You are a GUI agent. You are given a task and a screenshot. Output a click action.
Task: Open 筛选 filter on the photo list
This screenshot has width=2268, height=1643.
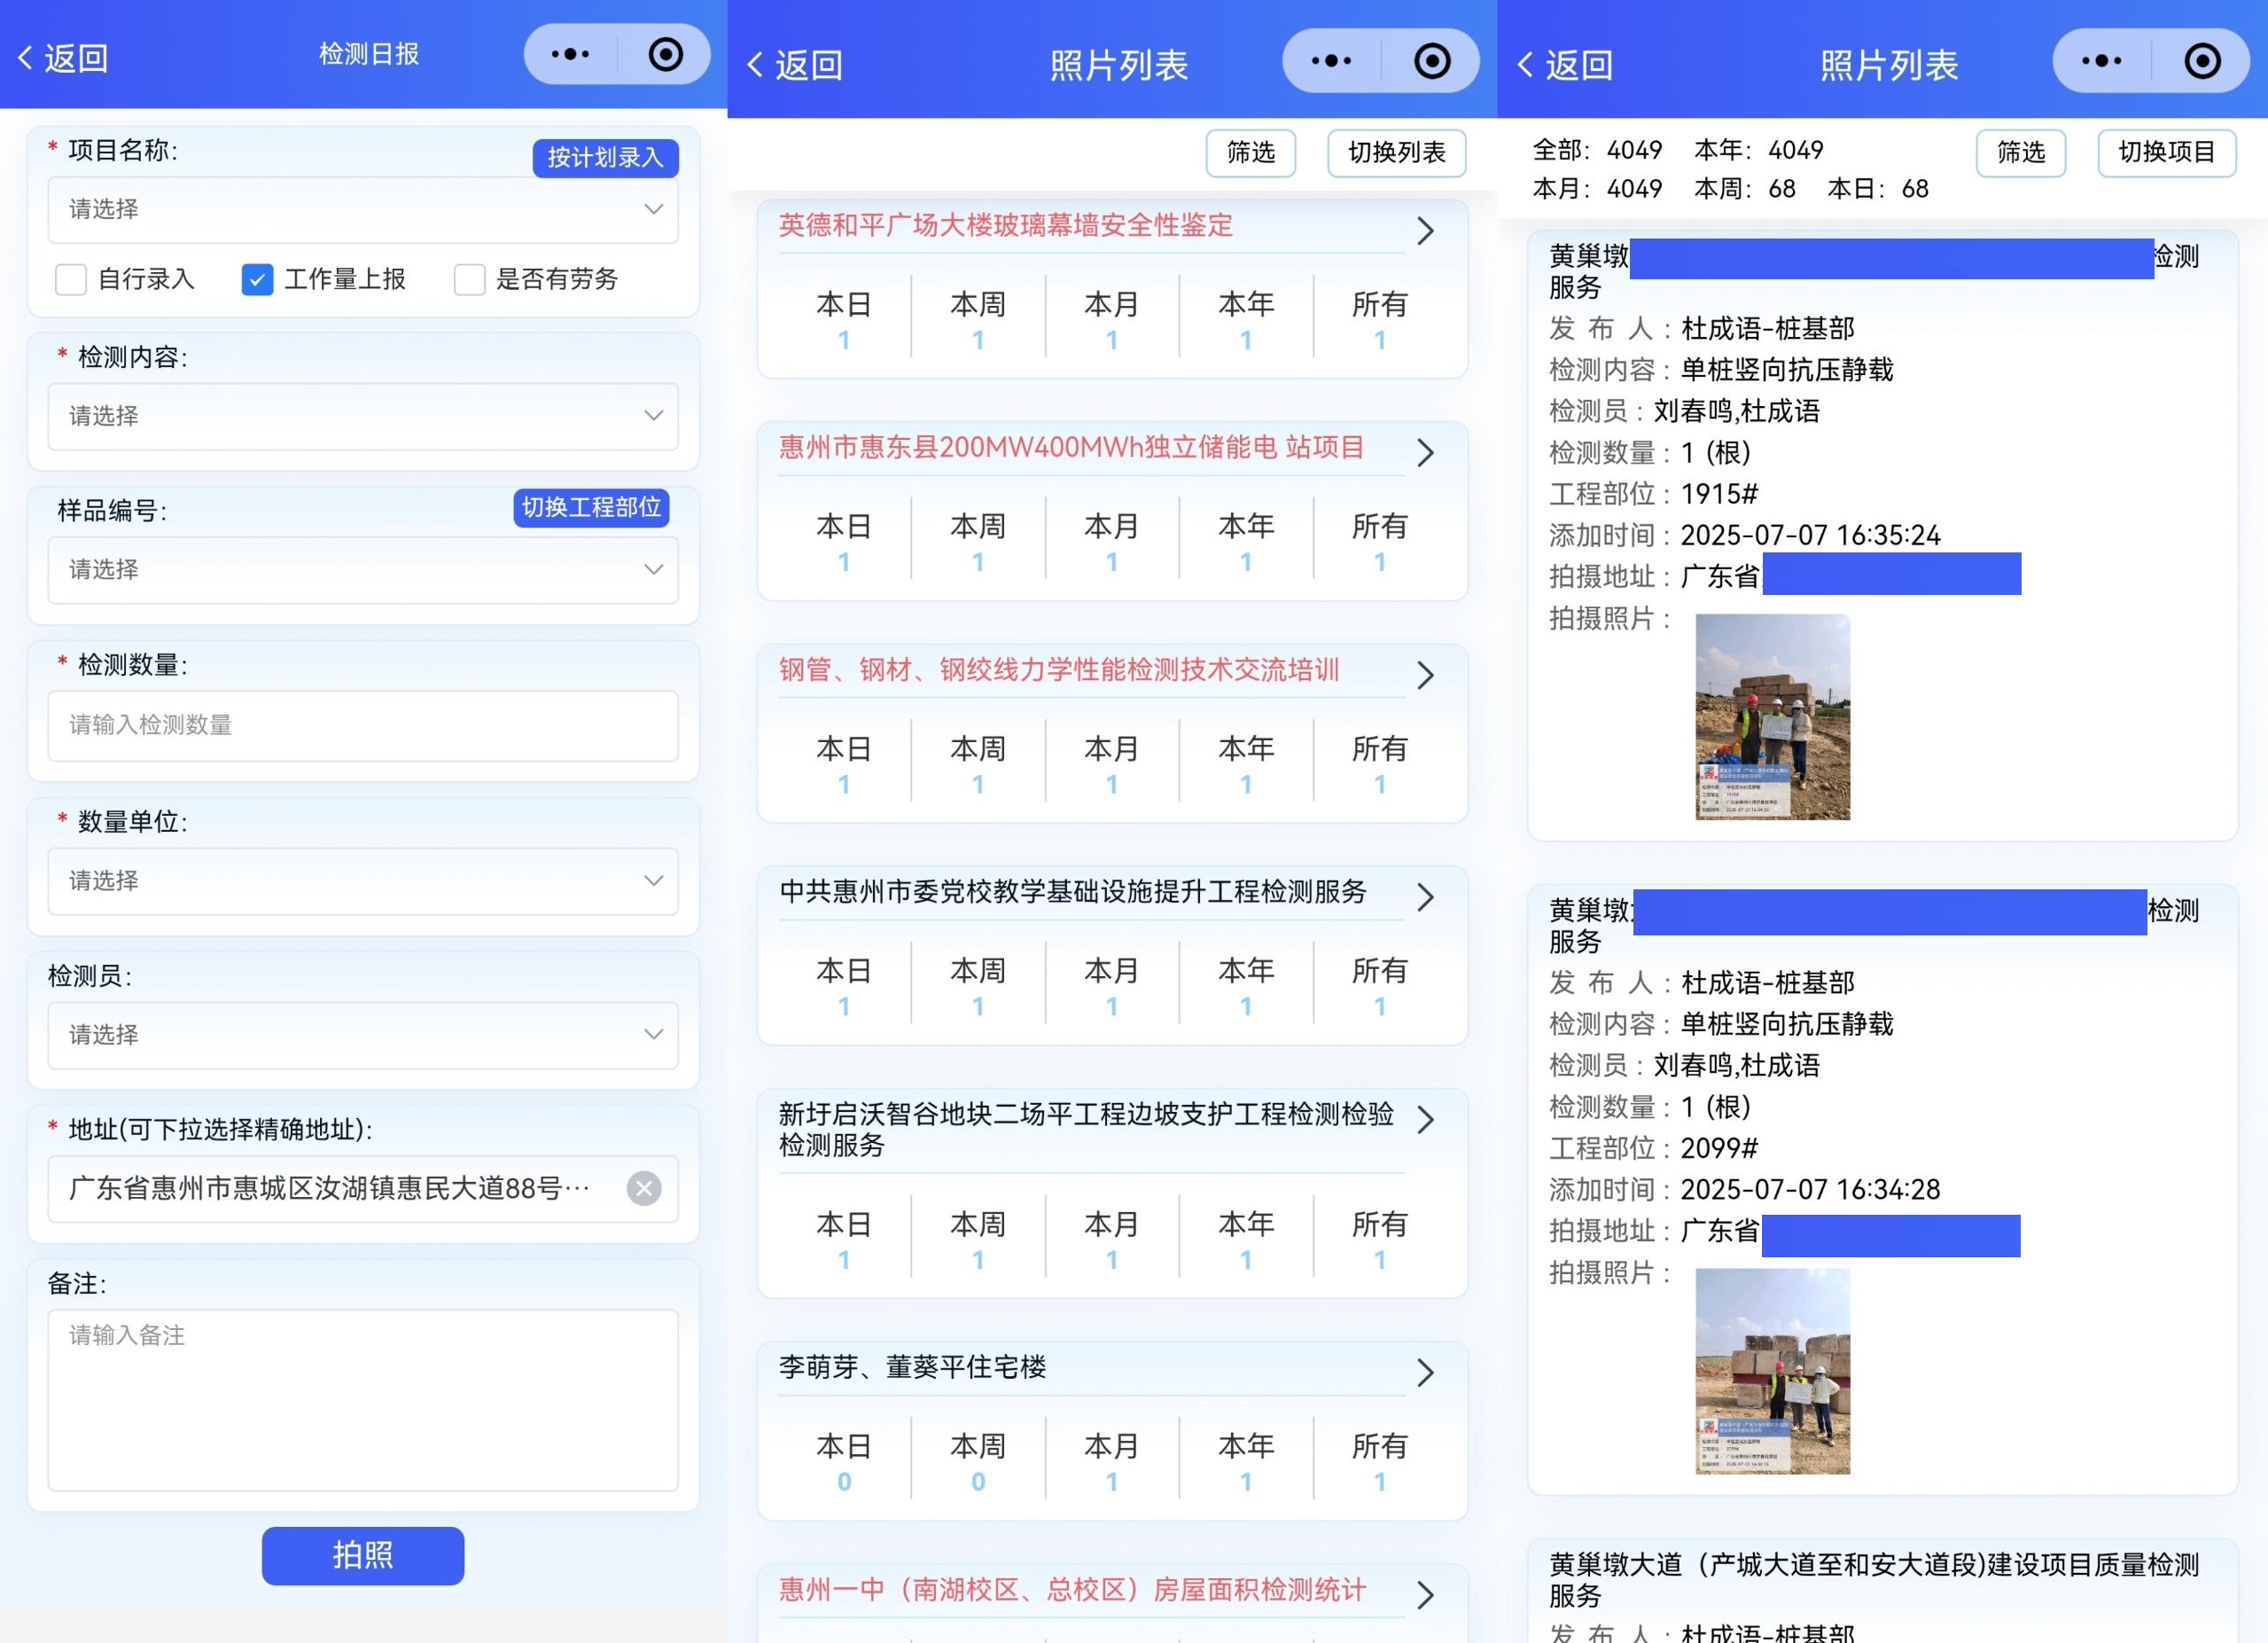pyautogui.click(x=1249, y=153)
